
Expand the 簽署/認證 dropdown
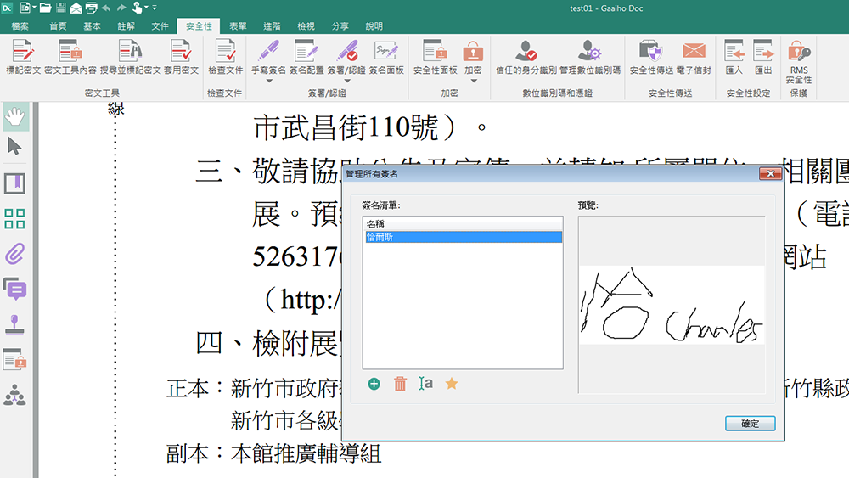coord(346,81)
